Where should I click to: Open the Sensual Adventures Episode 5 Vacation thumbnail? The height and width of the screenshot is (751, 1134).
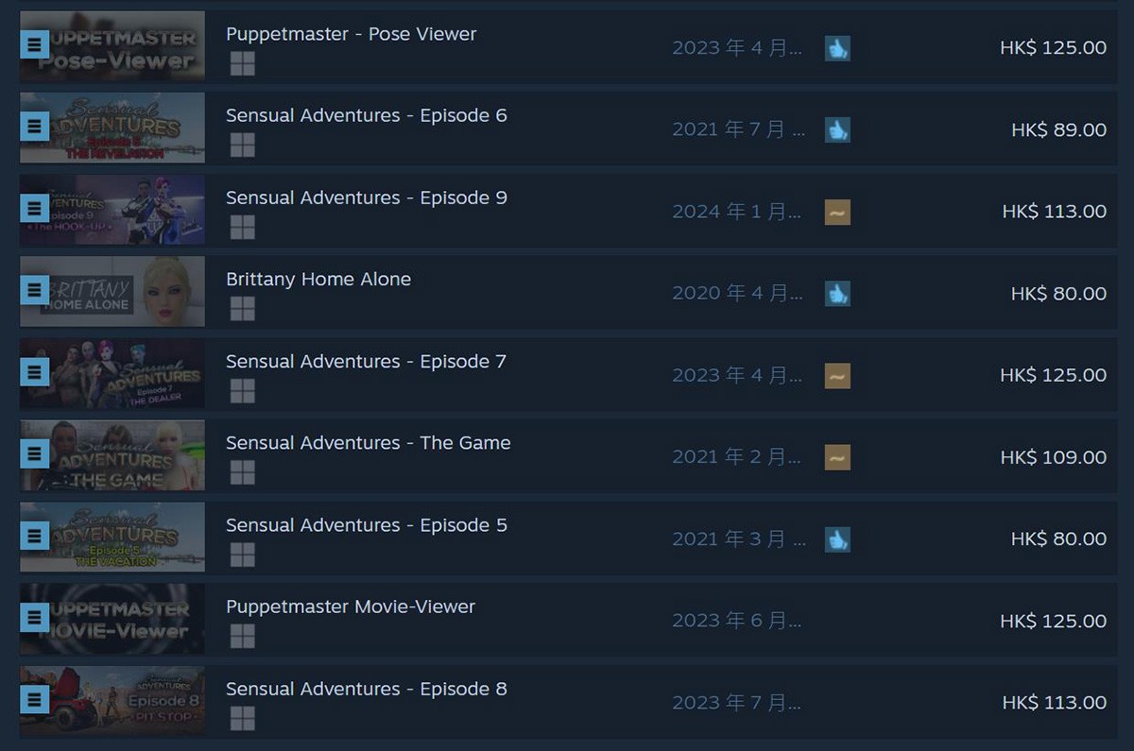click(x=112, y=537)
